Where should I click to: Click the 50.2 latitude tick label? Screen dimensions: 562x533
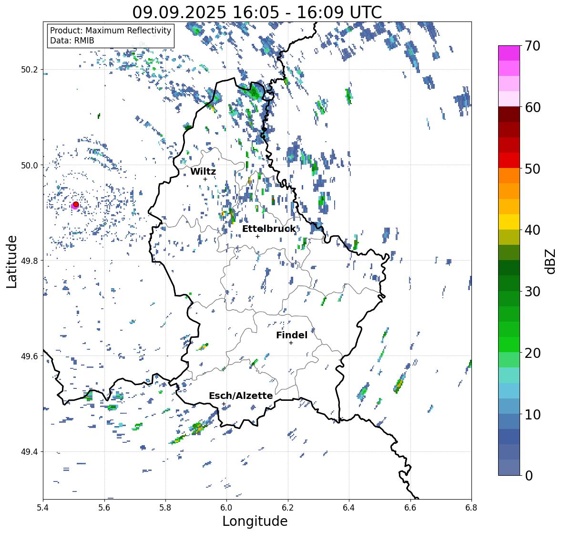point(29,70)
